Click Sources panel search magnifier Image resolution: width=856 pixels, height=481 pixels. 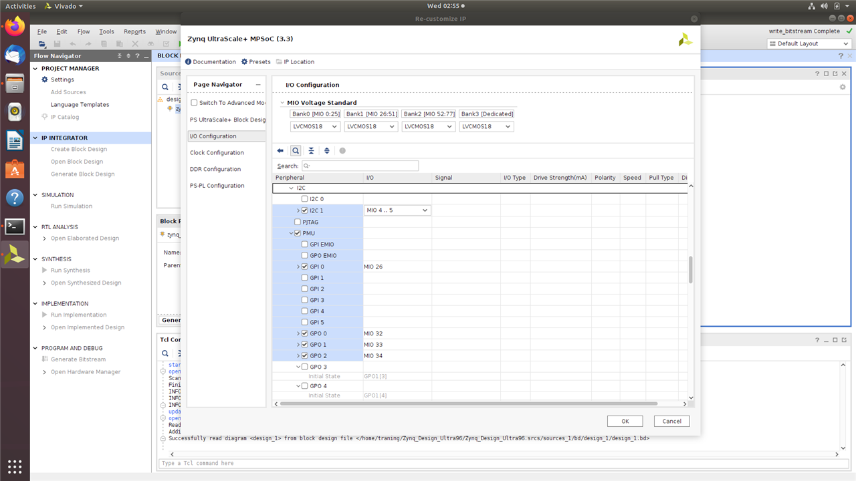pos(165,87)
